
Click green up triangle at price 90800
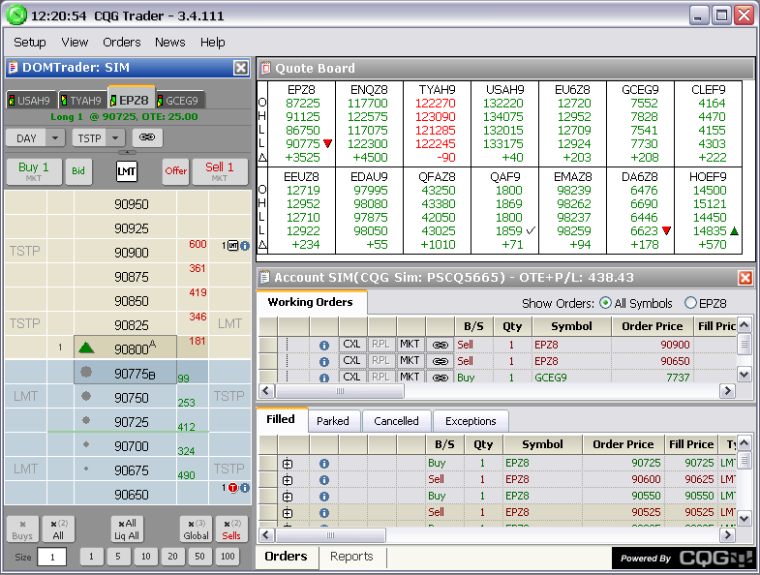pyautogui.click(x=86, y=348)
